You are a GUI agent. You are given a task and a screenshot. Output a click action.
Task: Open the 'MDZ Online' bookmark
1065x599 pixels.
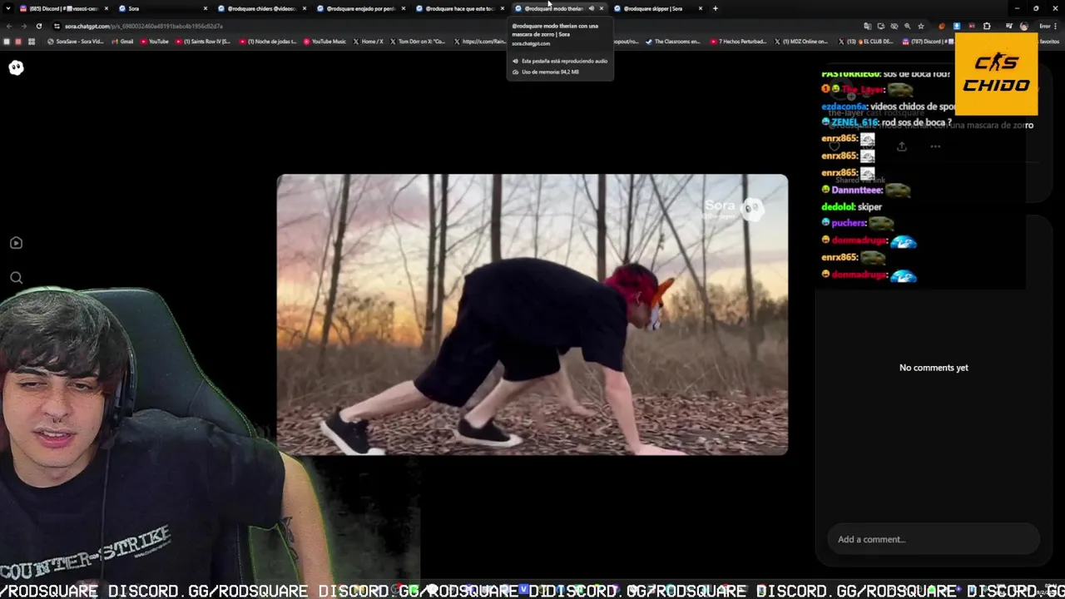coord(801,41)
